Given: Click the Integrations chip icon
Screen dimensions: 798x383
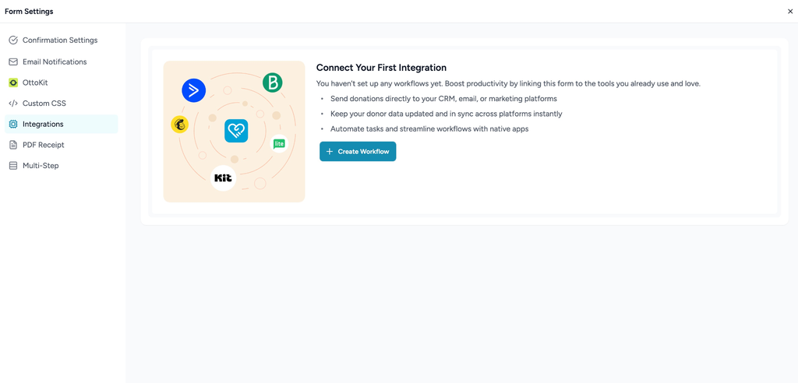Looking at the screenshot, I should [x=13, y=124].
